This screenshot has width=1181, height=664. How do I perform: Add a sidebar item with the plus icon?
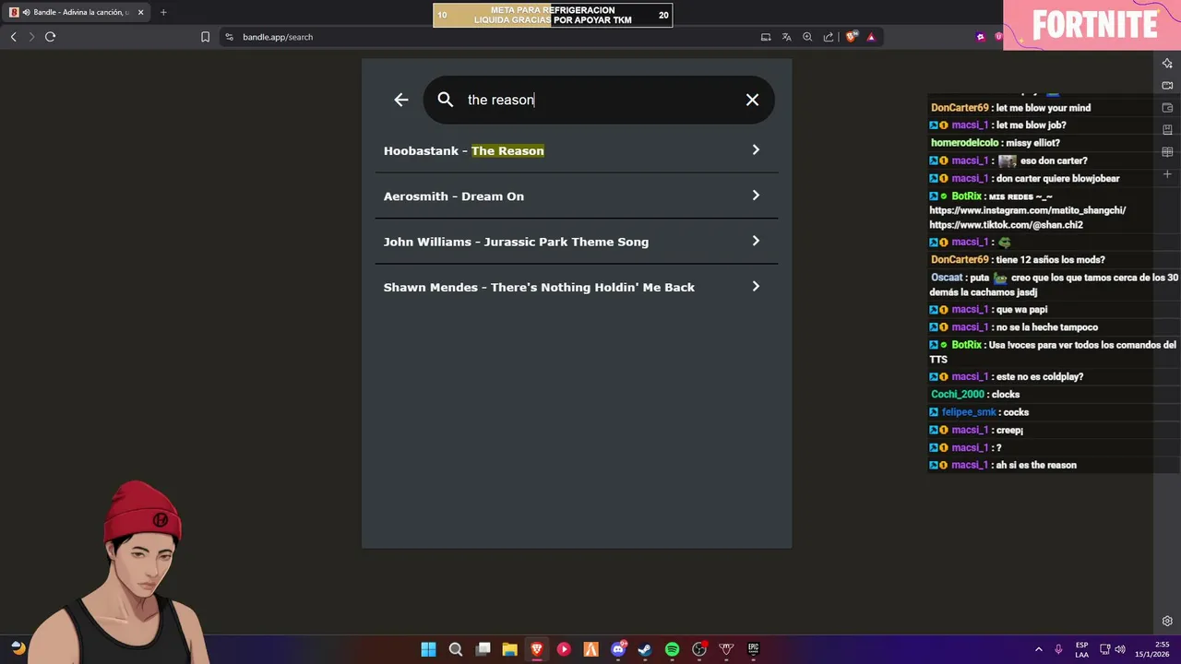(x=1167, y=174)
